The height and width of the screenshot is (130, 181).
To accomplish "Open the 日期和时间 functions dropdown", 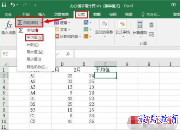I will coord(68,37).
